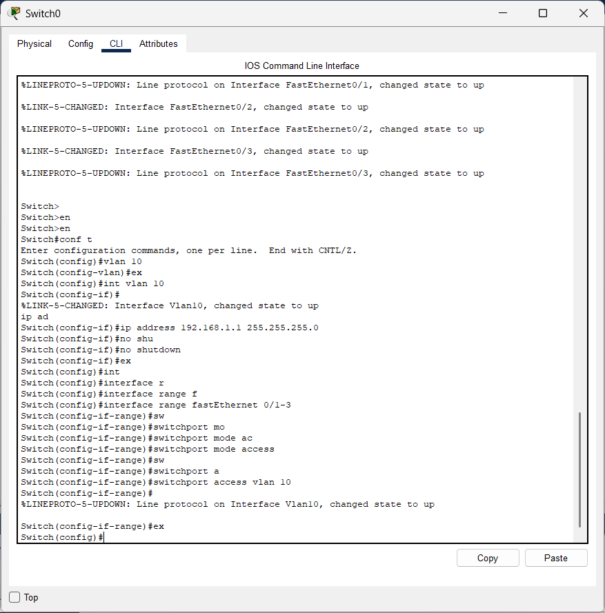
Task: Maximize the Switch0 window
Action: click(x=543, y=13)
